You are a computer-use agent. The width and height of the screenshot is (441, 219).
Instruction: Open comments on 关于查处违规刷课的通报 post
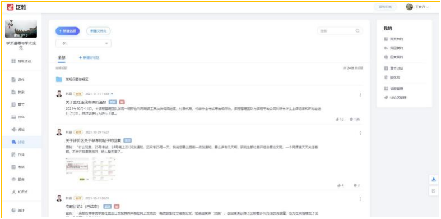(355, 119)
